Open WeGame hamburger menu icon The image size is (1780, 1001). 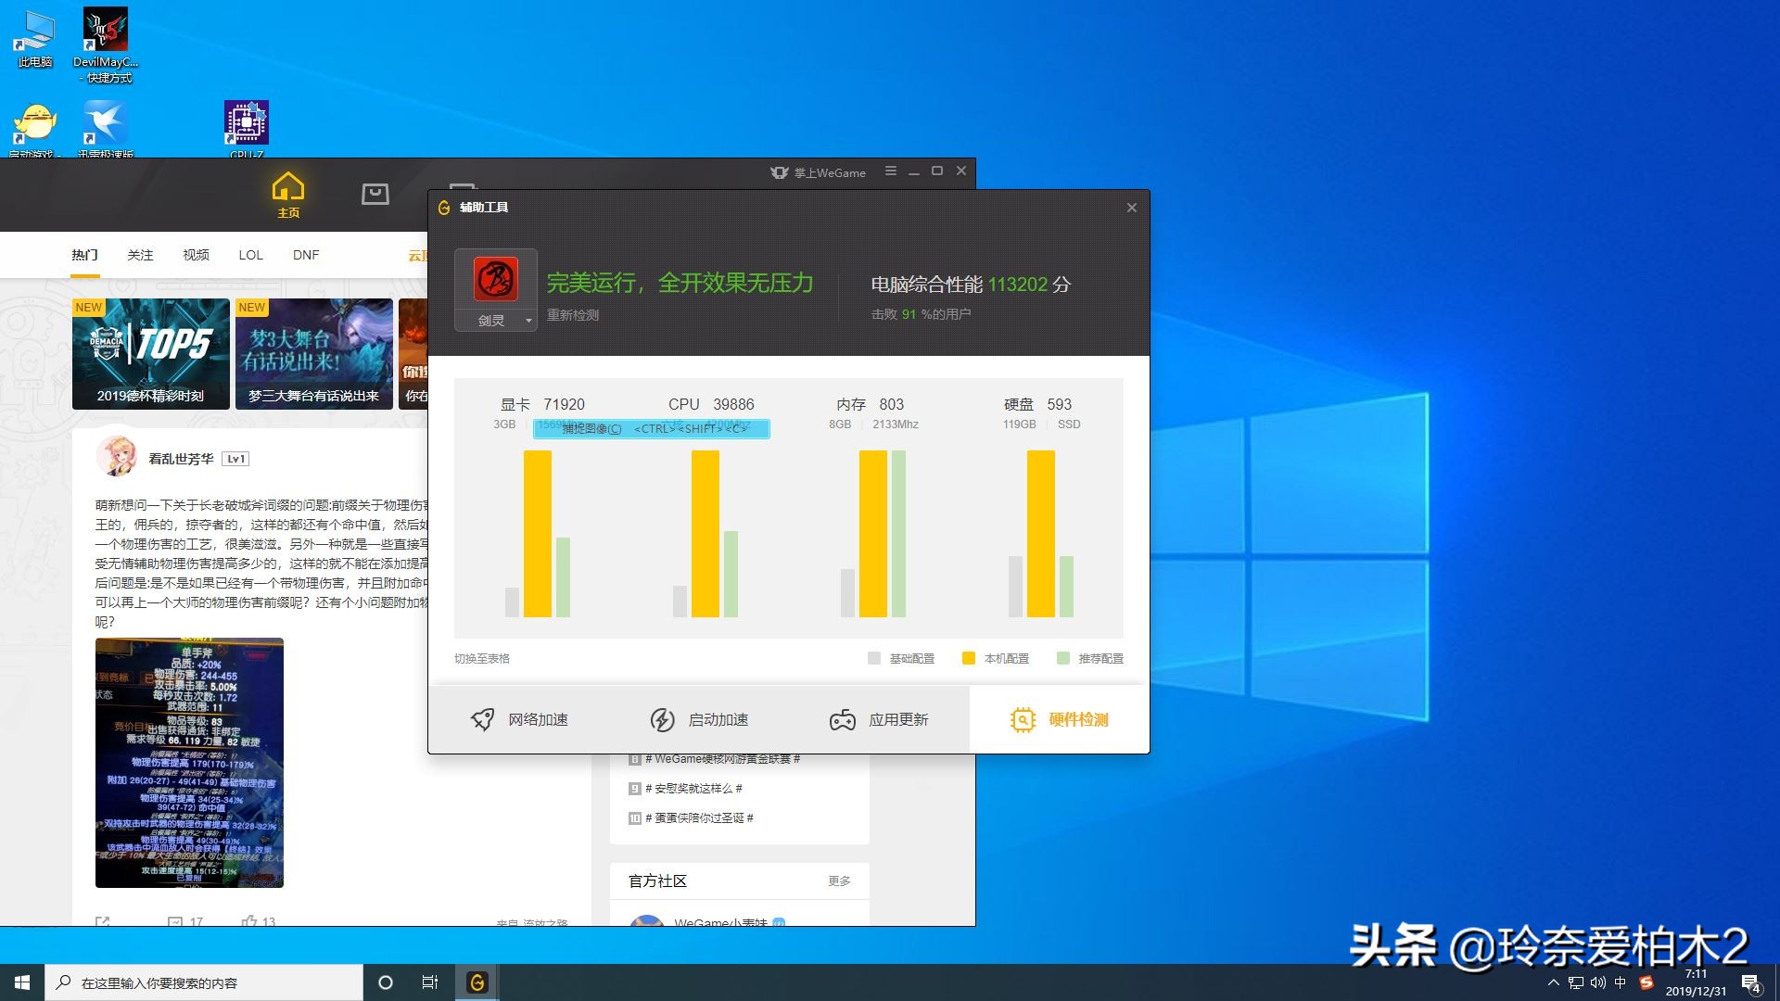coord(890,171)
